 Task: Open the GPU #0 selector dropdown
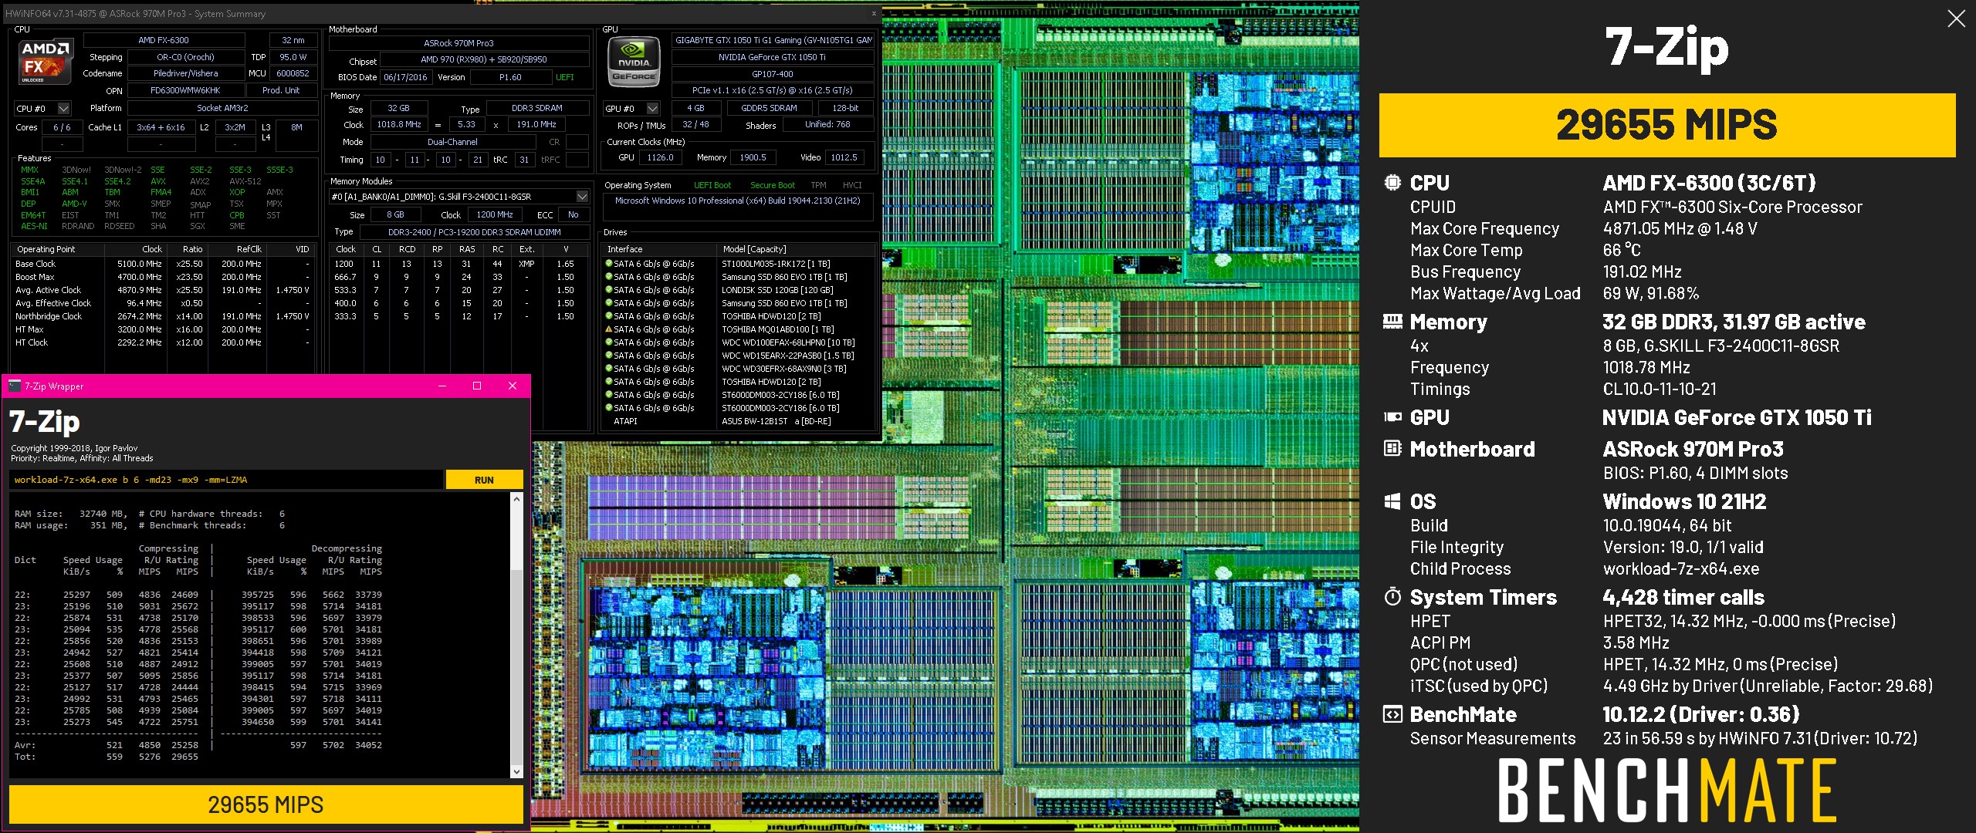653,109
